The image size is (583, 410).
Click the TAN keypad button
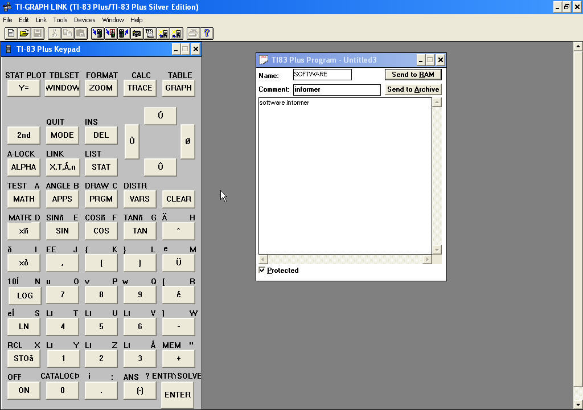[x=140, y=231]
